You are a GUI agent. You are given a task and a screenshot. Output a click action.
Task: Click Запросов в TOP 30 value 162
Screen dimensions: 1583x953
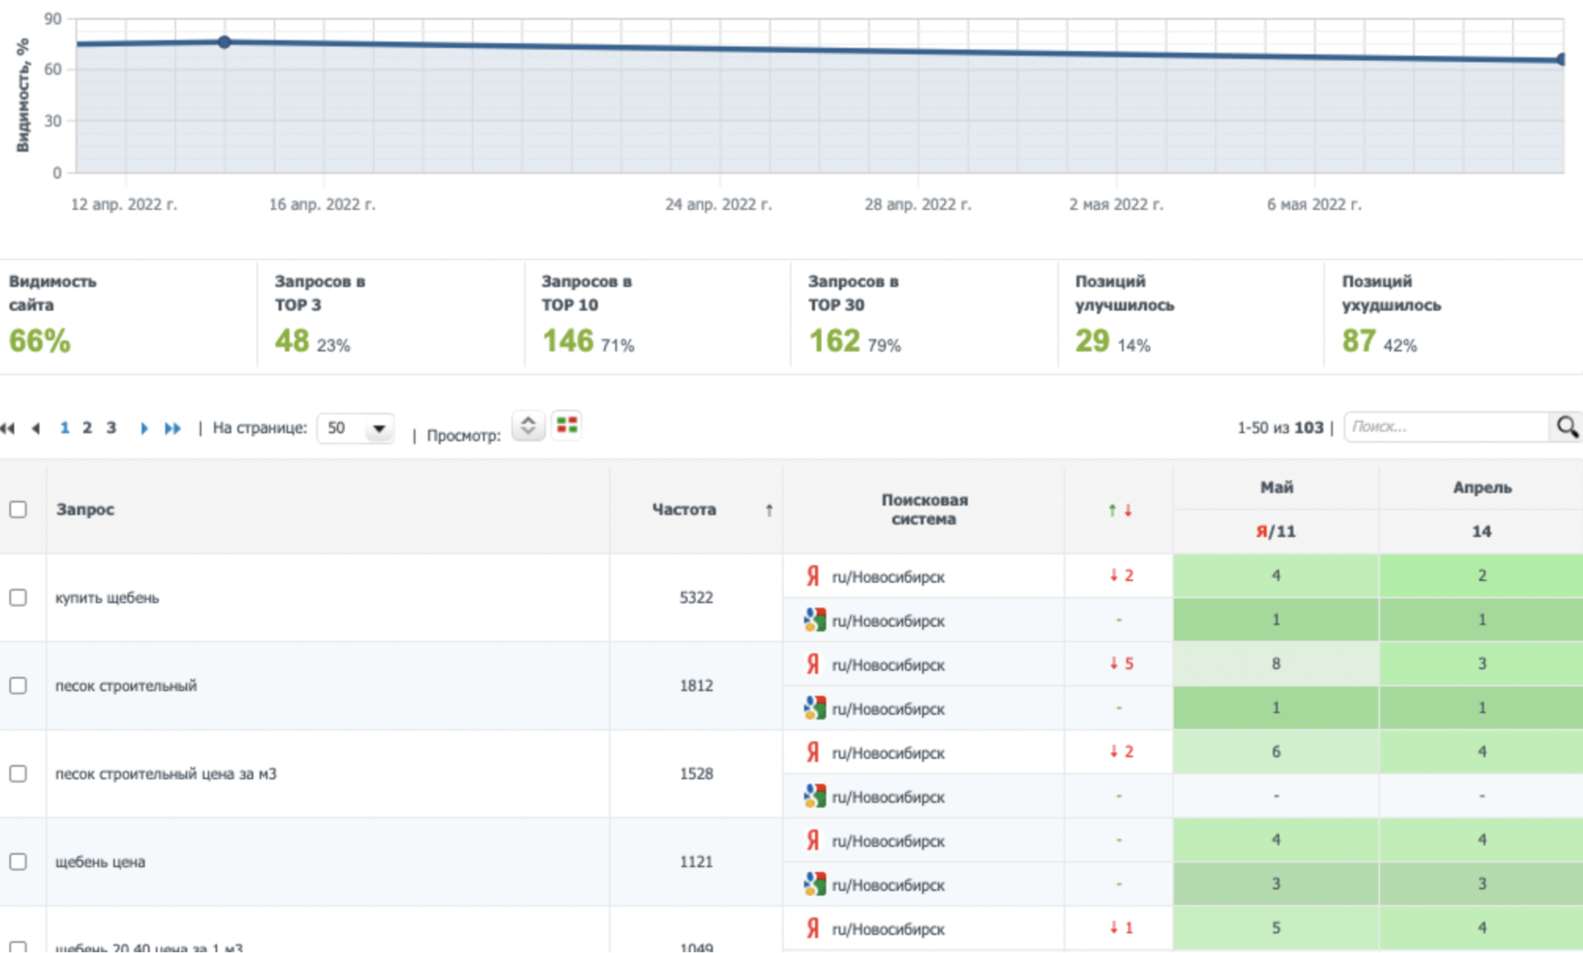coord(835,341)
